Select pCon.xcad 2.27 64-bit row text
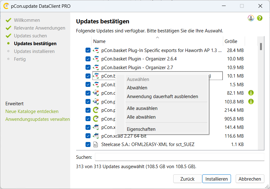The height and width of the screenshot is (189, 270). [124, 136]
